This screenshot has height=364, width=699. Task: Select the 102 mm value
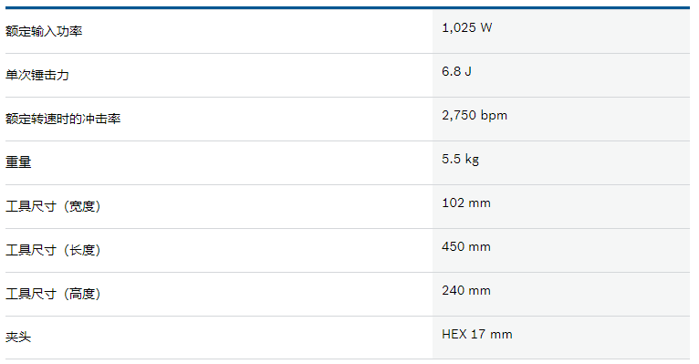(466, 203)
